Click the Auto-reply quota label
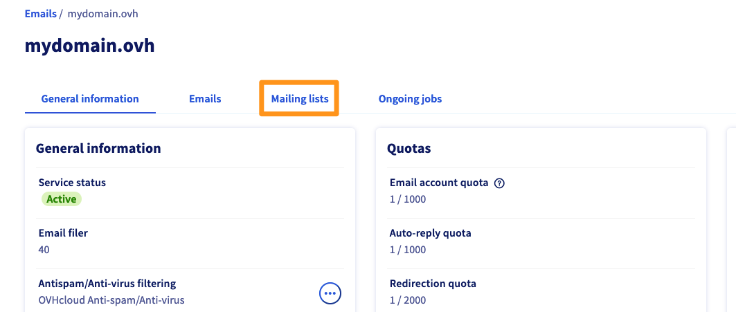Viewport: 736px width, 312px height. coord(430,233)
